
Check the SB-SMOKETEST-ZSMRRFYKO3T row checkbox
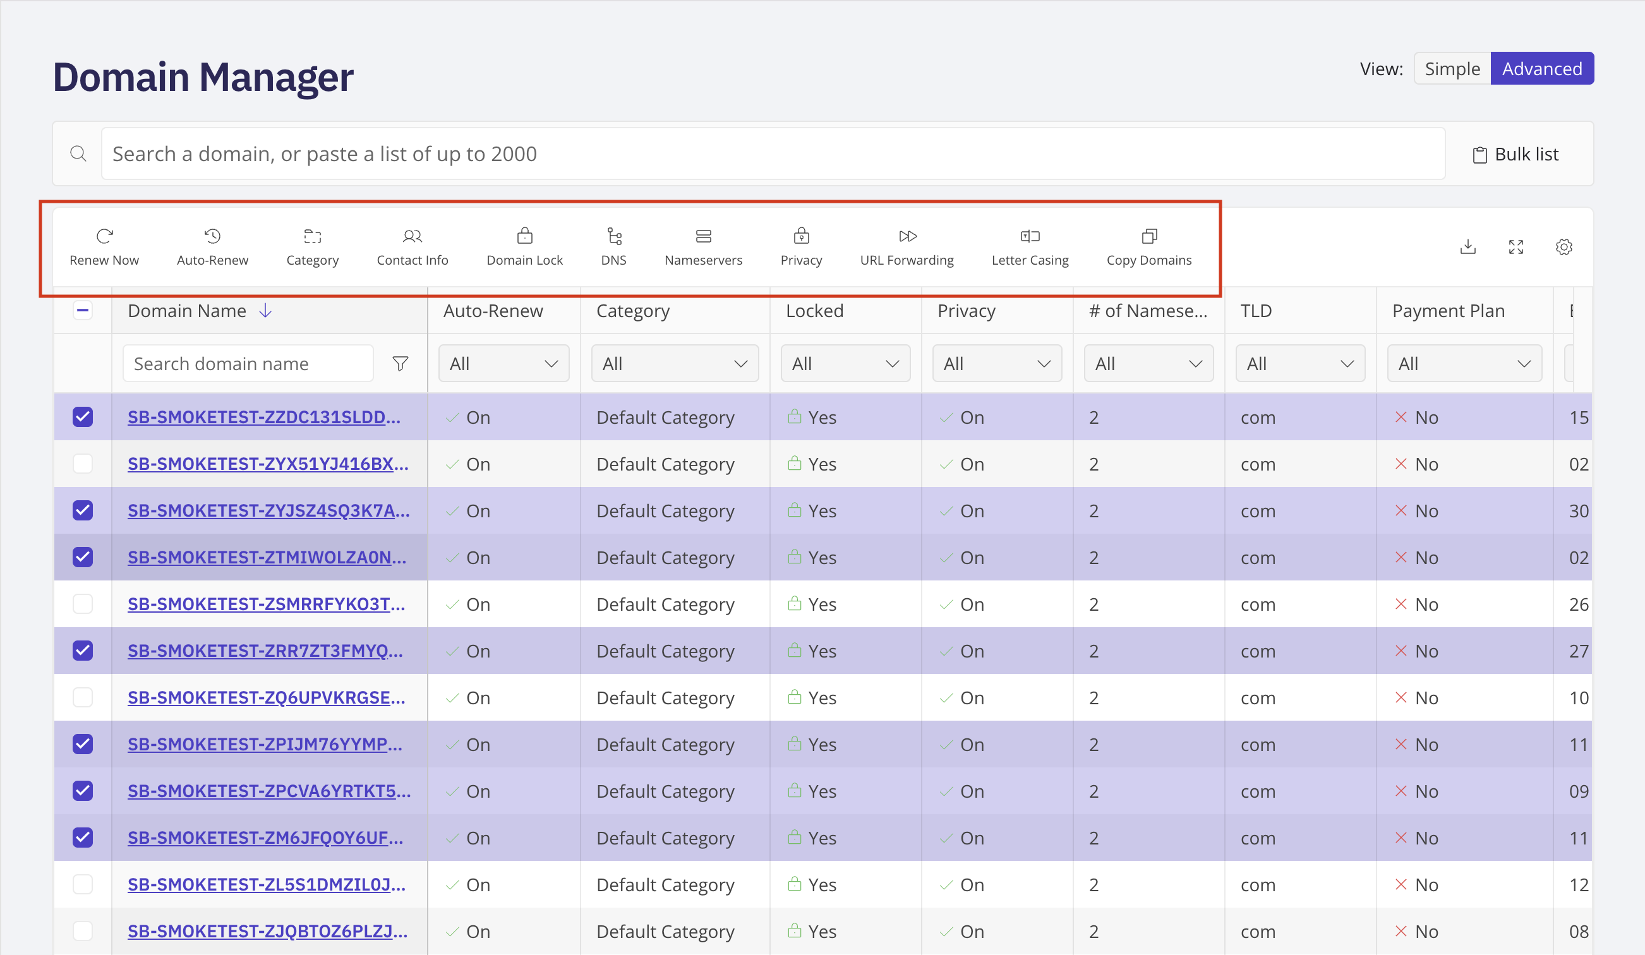[x=83, y=604]
